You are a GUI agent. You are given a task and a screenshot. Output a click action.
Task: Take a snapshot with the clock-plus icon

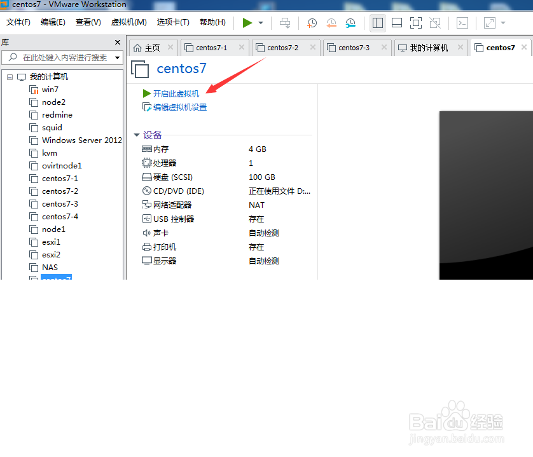coord(312,23)
